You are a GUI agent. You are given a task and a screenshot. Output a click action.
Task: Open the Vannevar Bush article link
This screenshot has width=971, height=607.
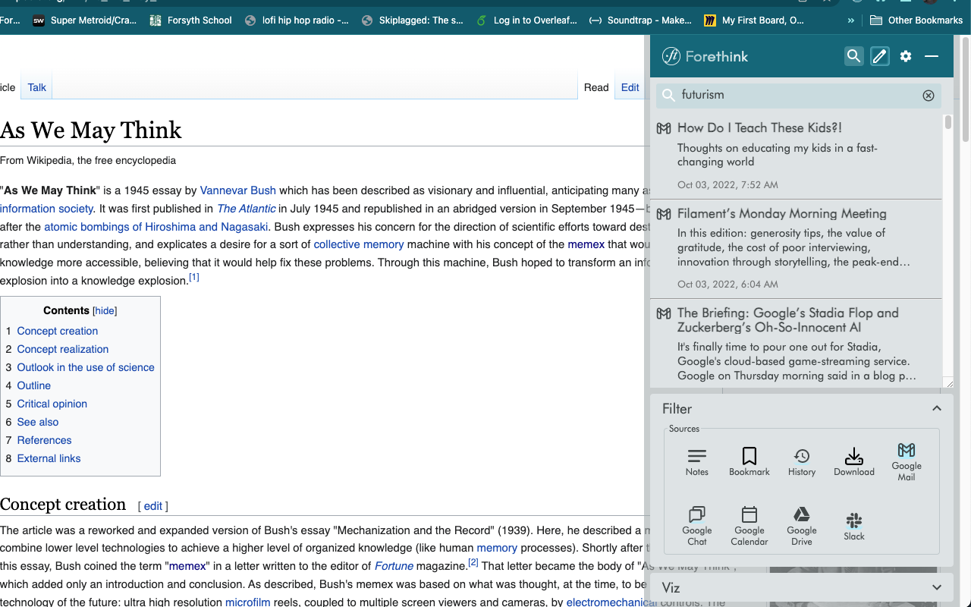pyautogui.click(x=238, y=190)
